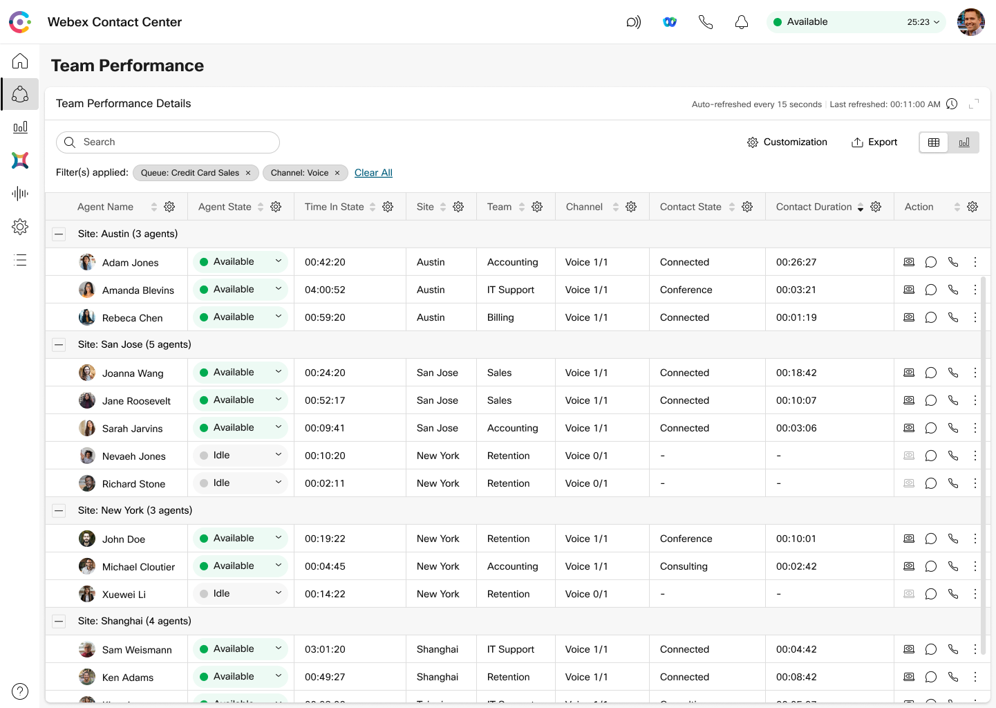The image size is (996, 708).
Task: Open the Analytics bar-chart icon in sidebar
Action: (20, 127)
